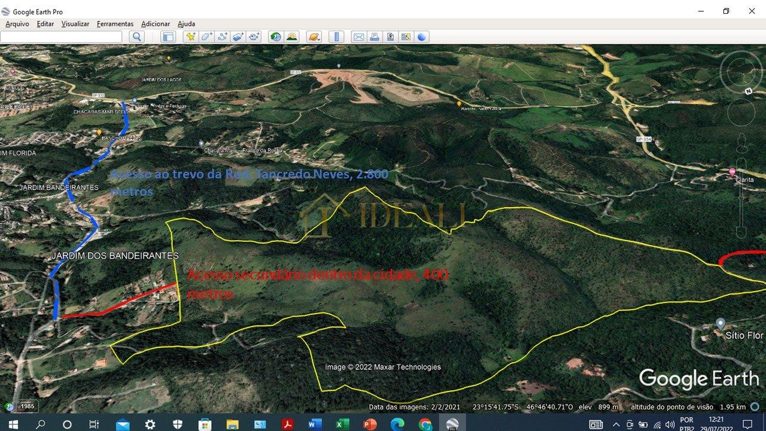This screenshot has height=431, width=766.
Task: Select the Add Polygon tool
Action: pyautogui.click(x=206, y=37)
